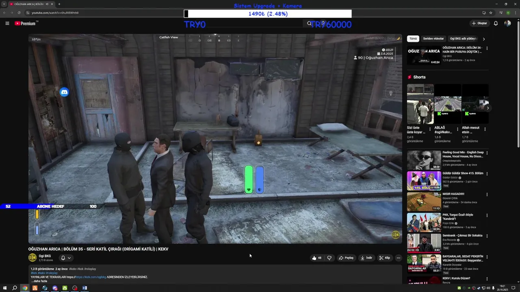Image resolution: width=520 pixels, height=292 pixels.
Task: Open YouTube notifications bell
Action: (x=496, y=24)
